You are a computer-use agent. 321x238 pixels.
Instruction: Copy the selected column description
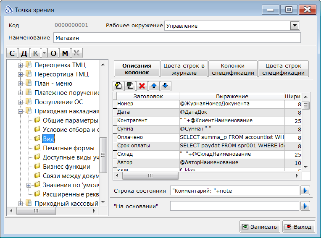point(130,86)
